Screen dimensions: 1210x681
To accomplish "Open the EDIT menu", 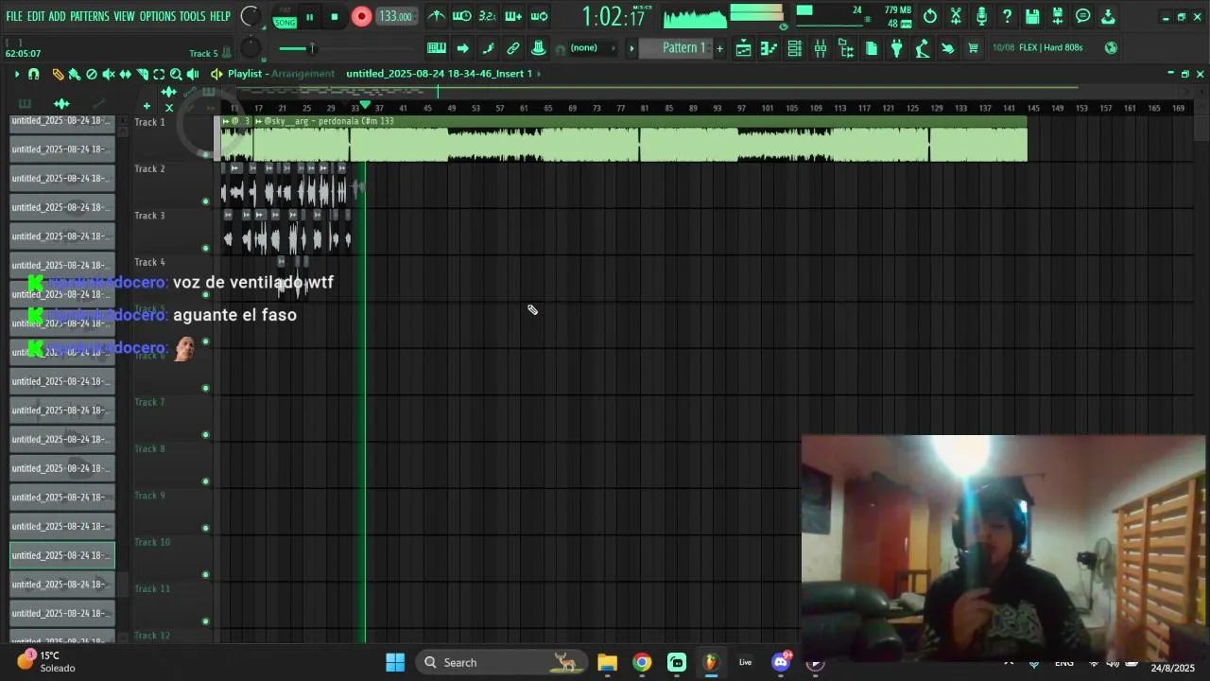I will [36, 16].
